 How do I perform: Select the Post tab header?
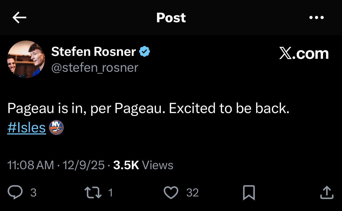171,17
